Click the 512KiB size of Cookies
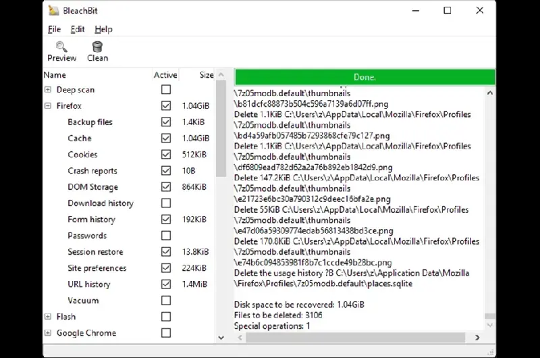This screenshot has height=358, width=540. click(x=194, y=155)
